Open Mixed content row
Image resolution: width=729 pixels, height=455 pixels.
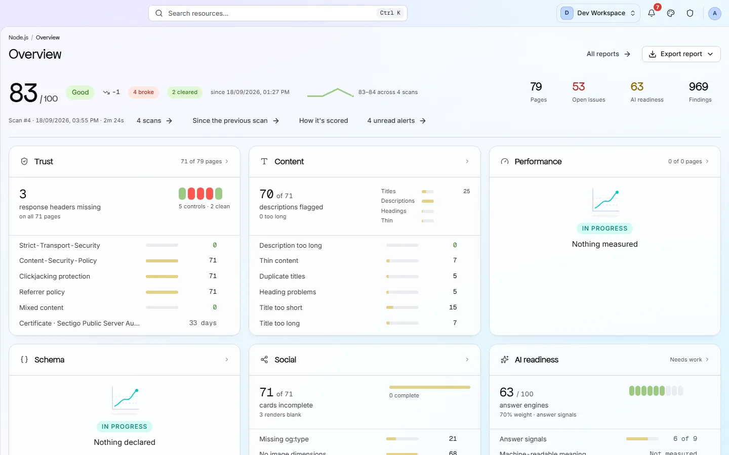coord(124,308)
